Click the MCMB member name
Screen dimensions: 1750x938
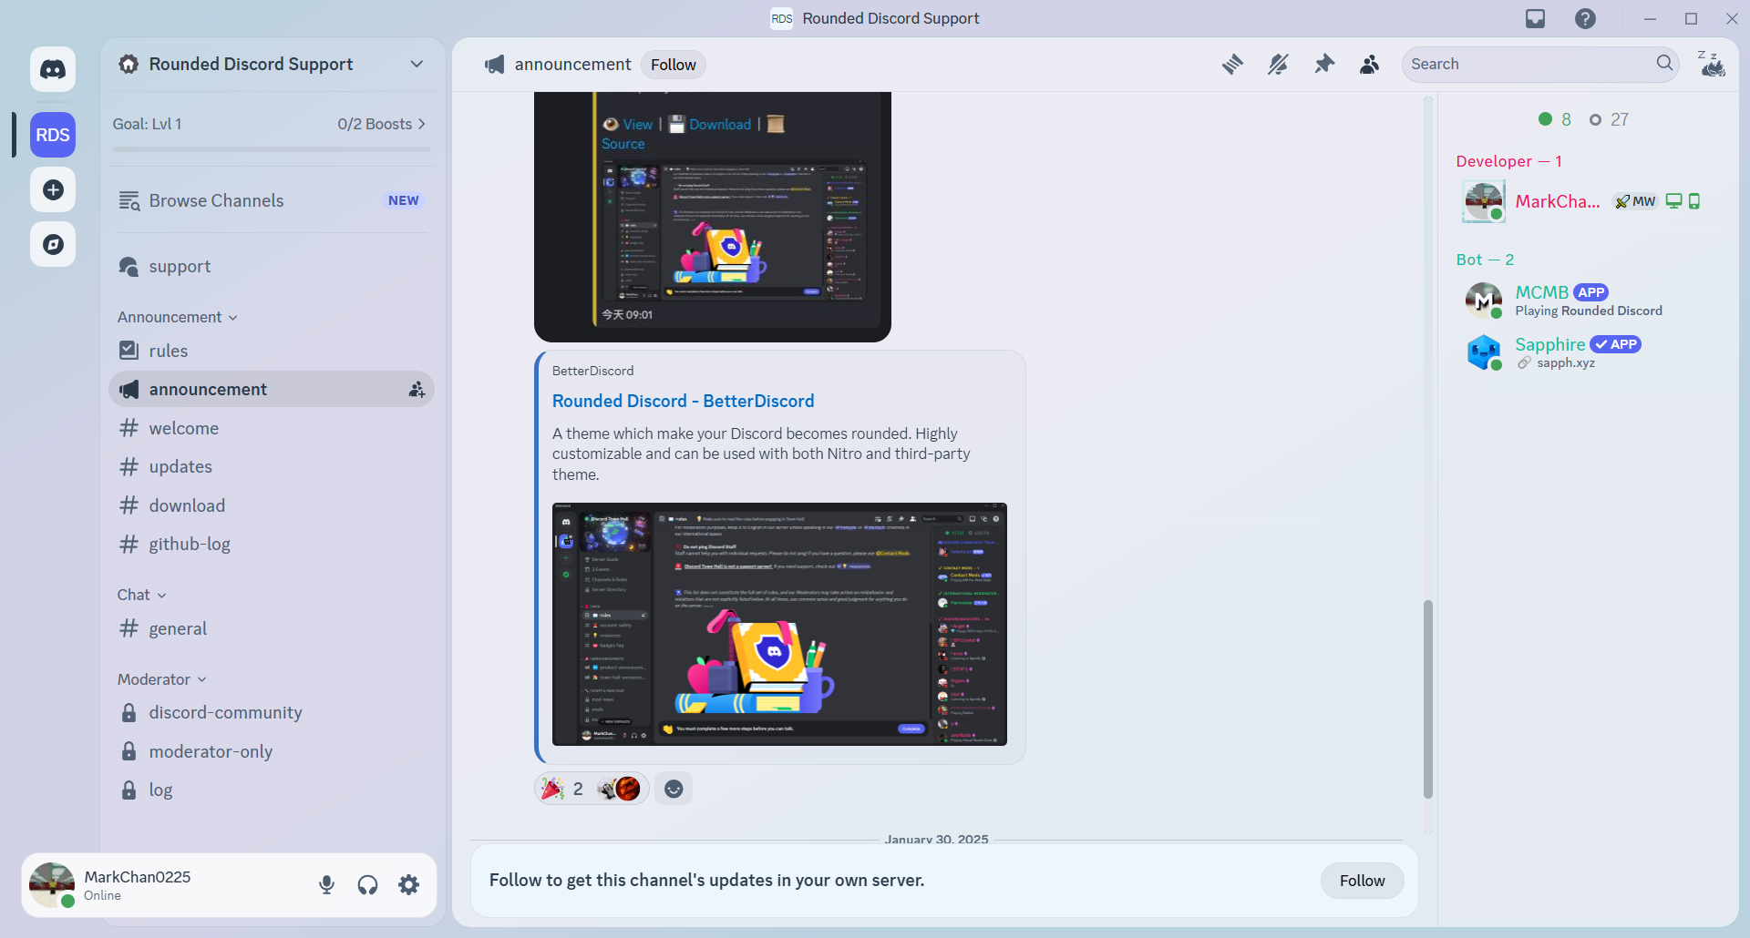point(1541,292)
